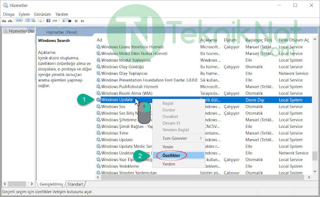Viewport: 320px width, 197px height.
Task: Expand the Tüm Görevler submenu arrow
Action: (x=201, y=138)
